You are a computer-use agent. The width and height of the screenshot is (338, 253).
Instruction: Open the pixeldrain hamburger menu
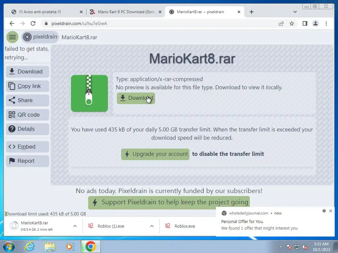point(12,37)
